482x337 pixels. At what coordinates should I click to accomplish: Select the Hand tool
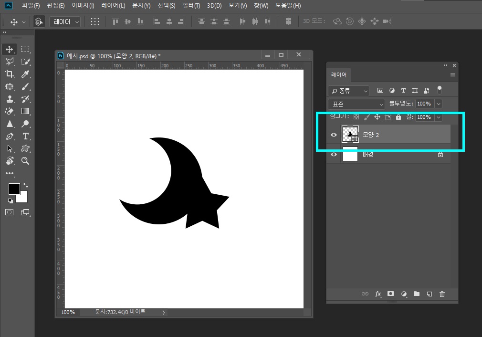click(x=9, y=161)
